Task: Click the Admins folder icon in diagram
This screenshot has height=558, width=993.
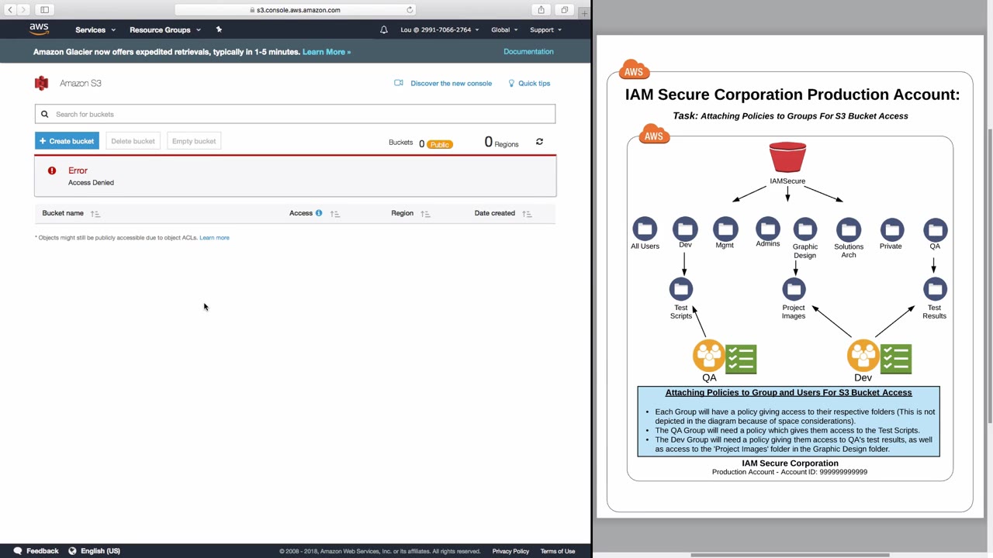Action: [767, 228]
